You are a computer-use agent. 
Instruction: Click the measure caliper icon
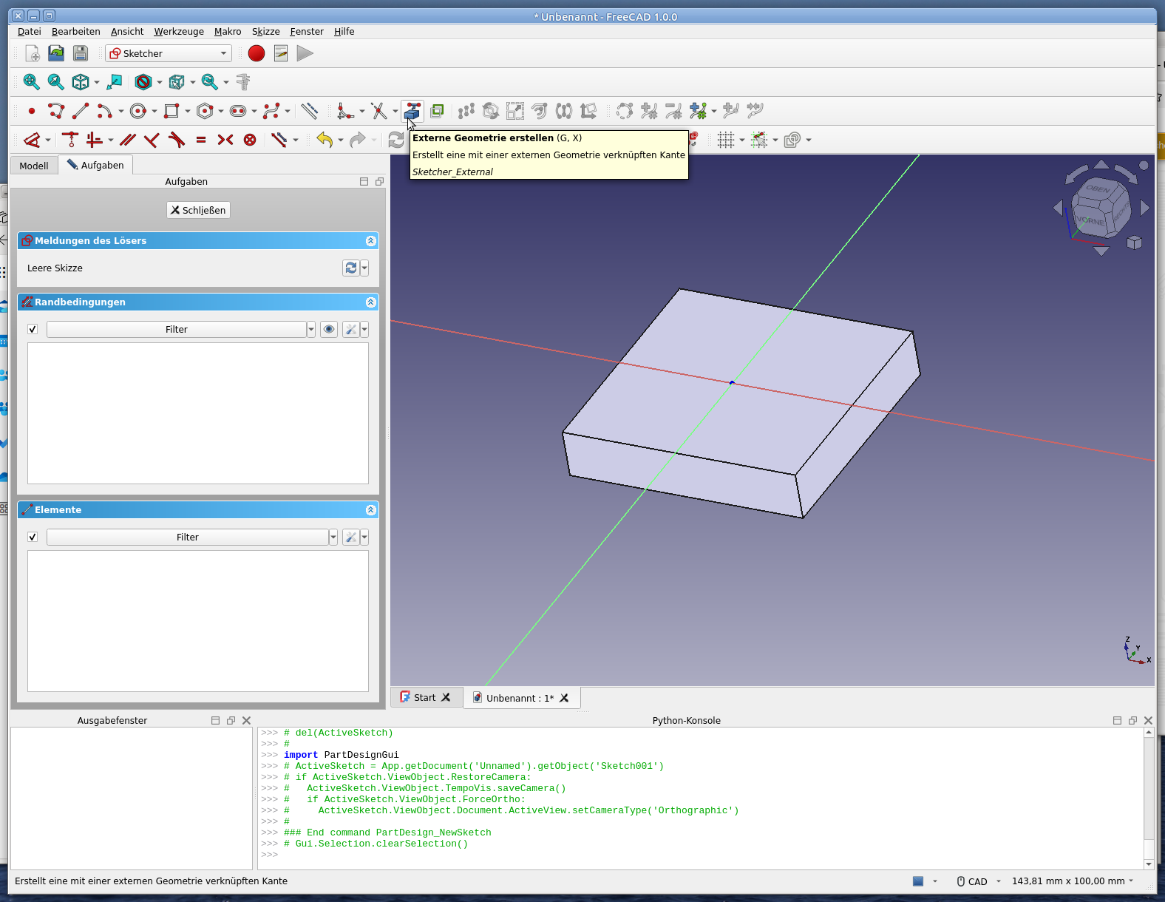tap(242, 82)
